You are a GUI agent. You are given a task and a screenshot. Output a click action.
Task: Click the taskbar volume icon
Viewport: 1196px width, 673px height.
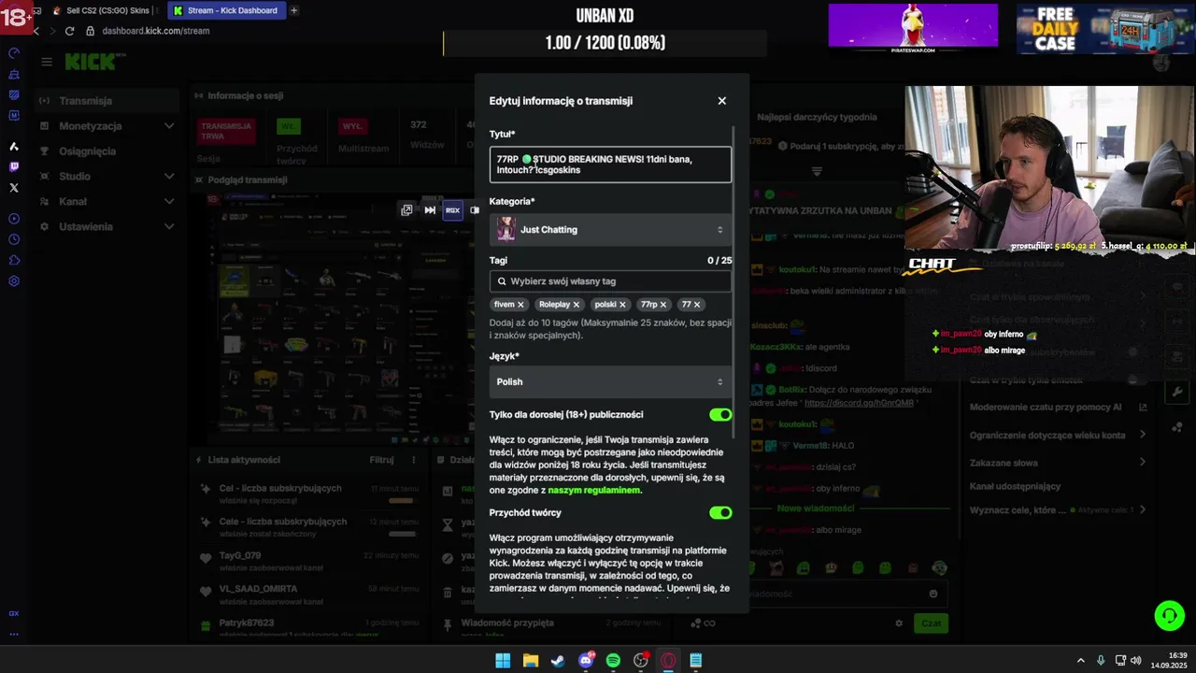tap(1136, 660)
